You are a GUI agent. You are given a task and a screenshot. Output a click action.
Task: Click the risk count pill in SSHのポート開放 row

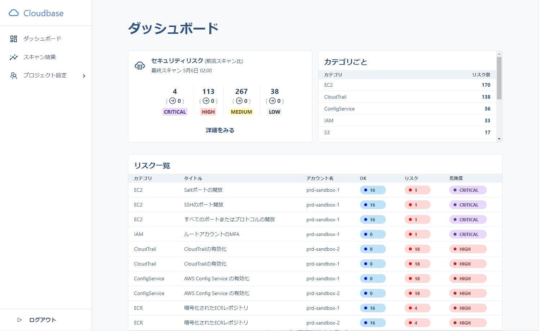pos(418,205)
